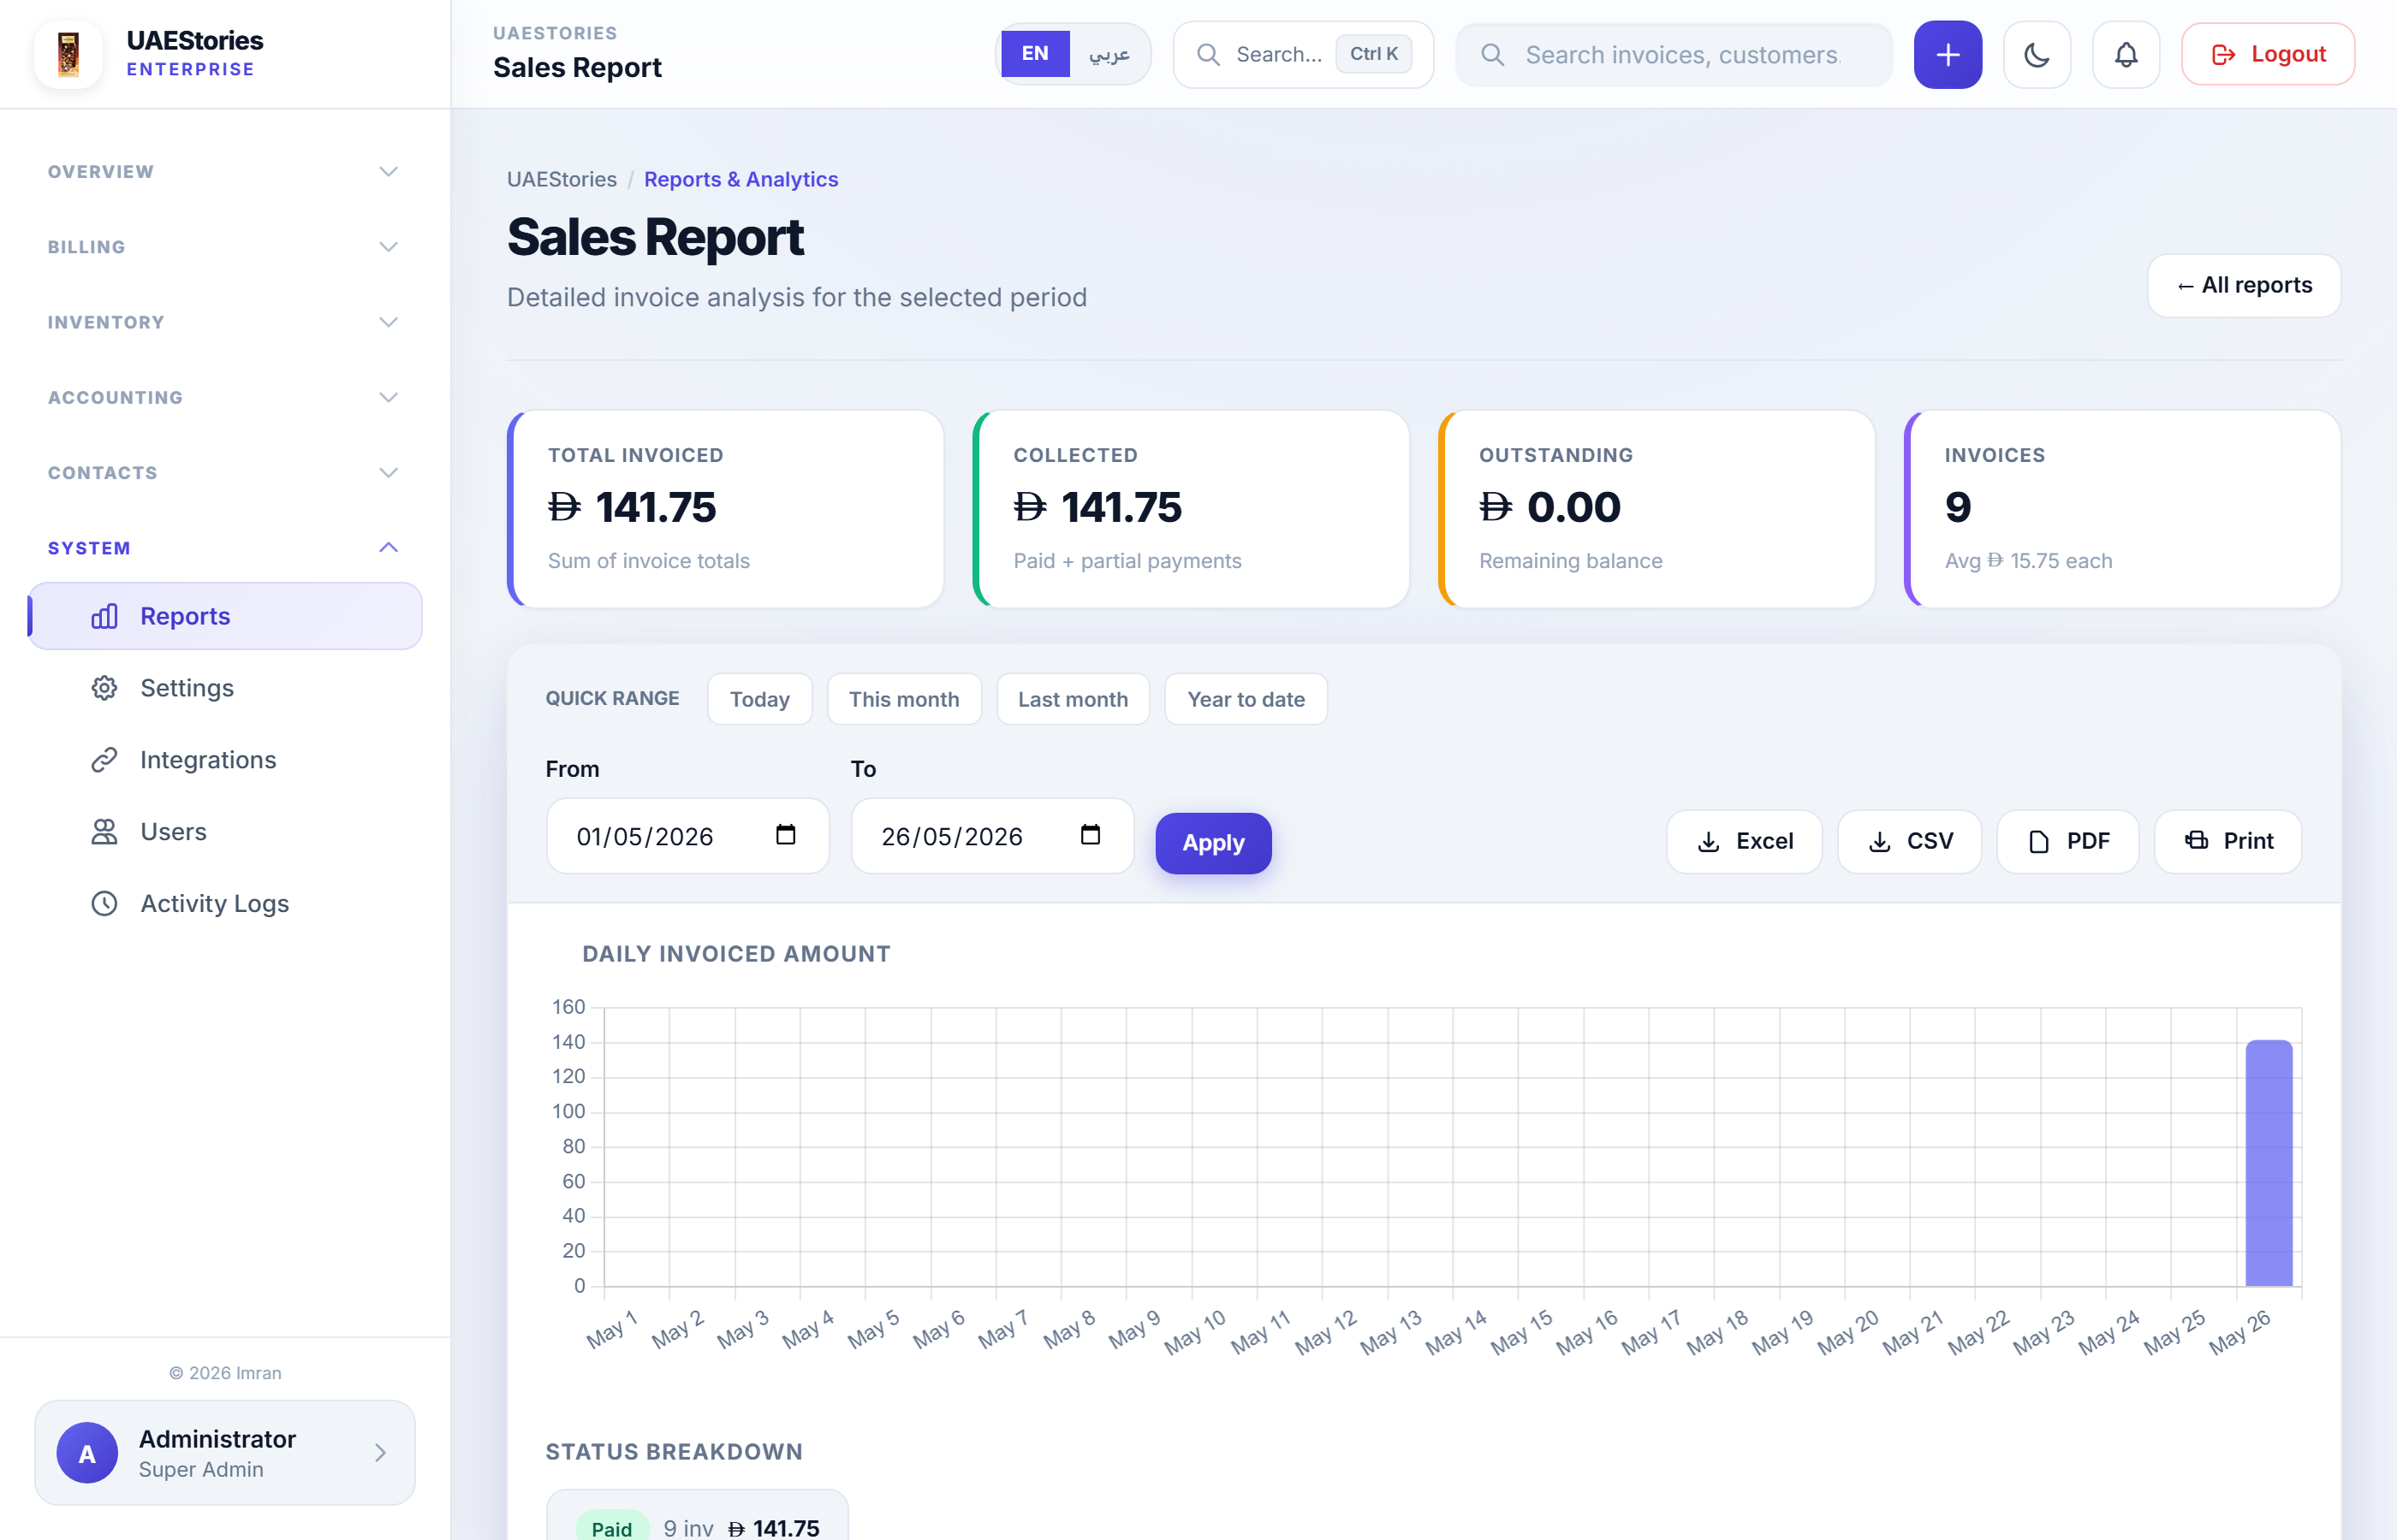The width and height of the screenshot is (2397, 1540).
Task: Open Integrations in the sidebar
Action: [224, 760]
